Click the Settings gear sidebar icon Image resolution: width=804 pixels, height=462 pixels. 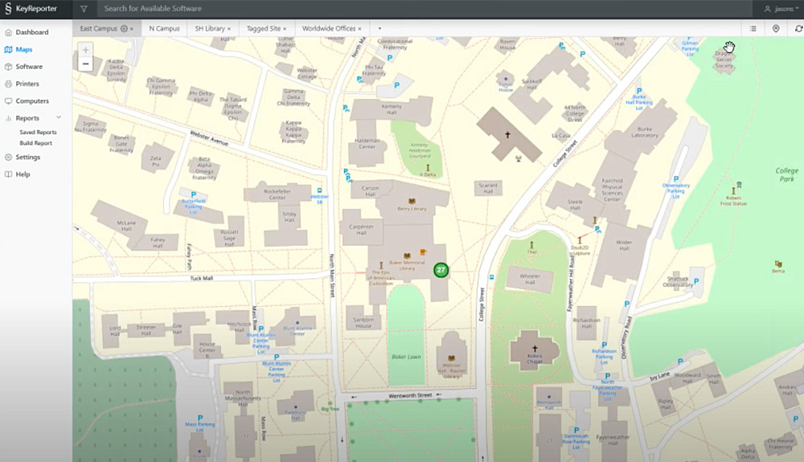8,157
